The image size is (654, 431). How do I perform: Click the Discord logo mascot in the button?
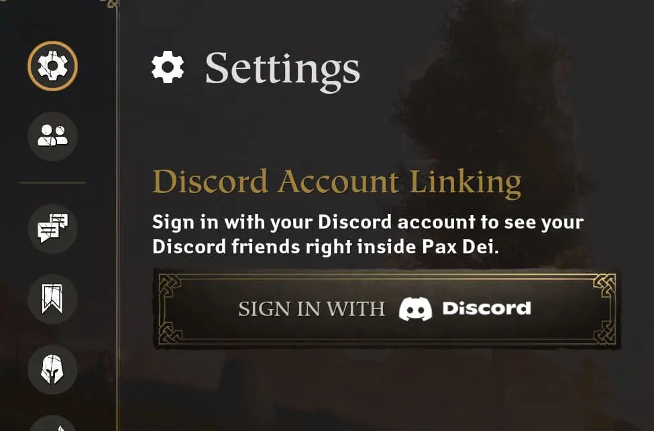[x=415, y=309]
